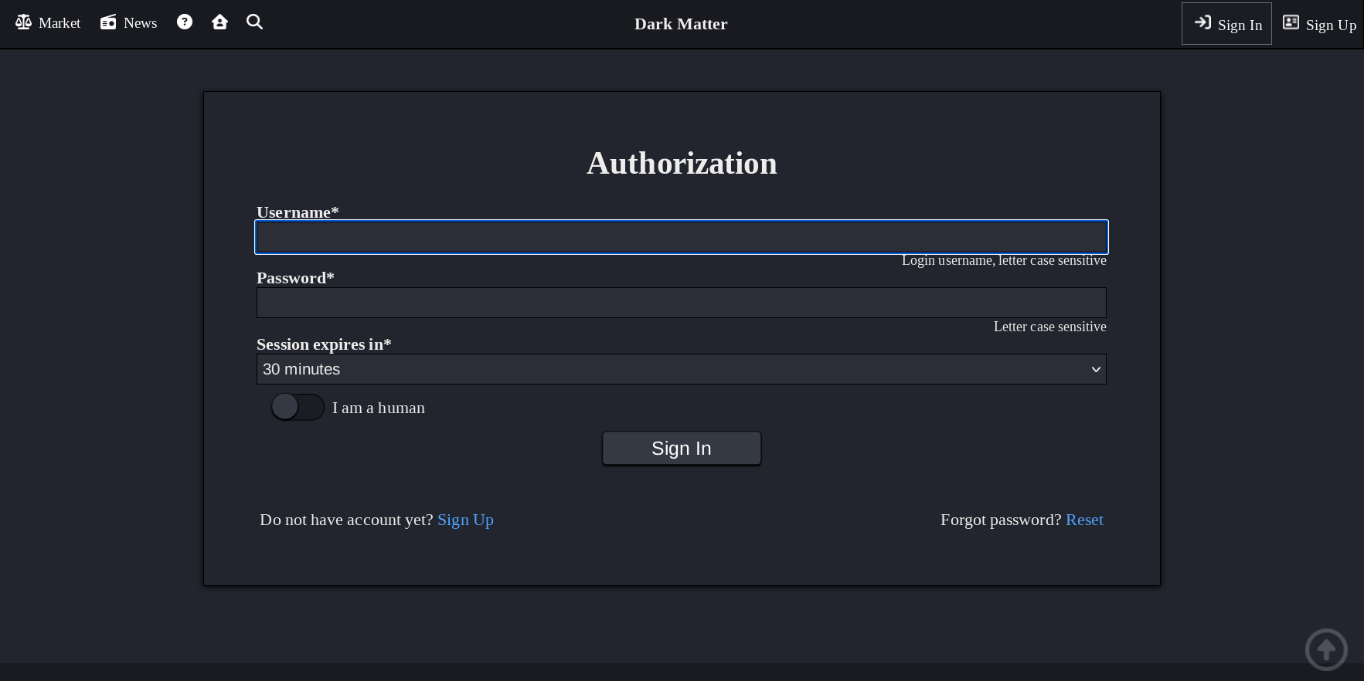
Task: Click the 'Reset' forgot password link
Action: [1084, 520]
